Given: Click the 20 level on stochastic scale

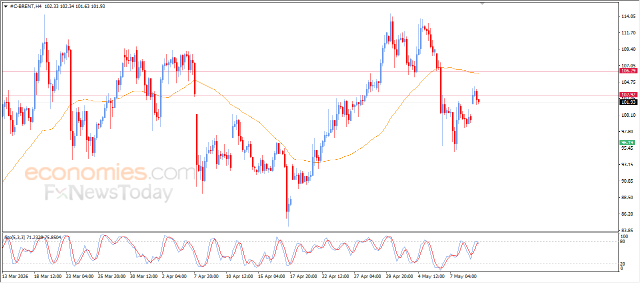Looking at the screenshot, I should (x=623, y=264).
